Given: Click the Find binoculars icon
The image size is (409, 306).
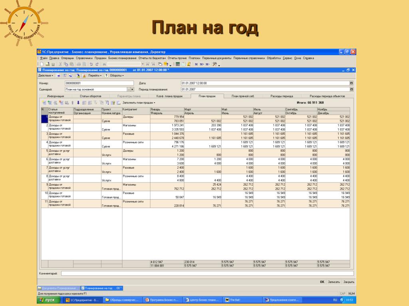Looking at the screenshot, I should 104,64.
